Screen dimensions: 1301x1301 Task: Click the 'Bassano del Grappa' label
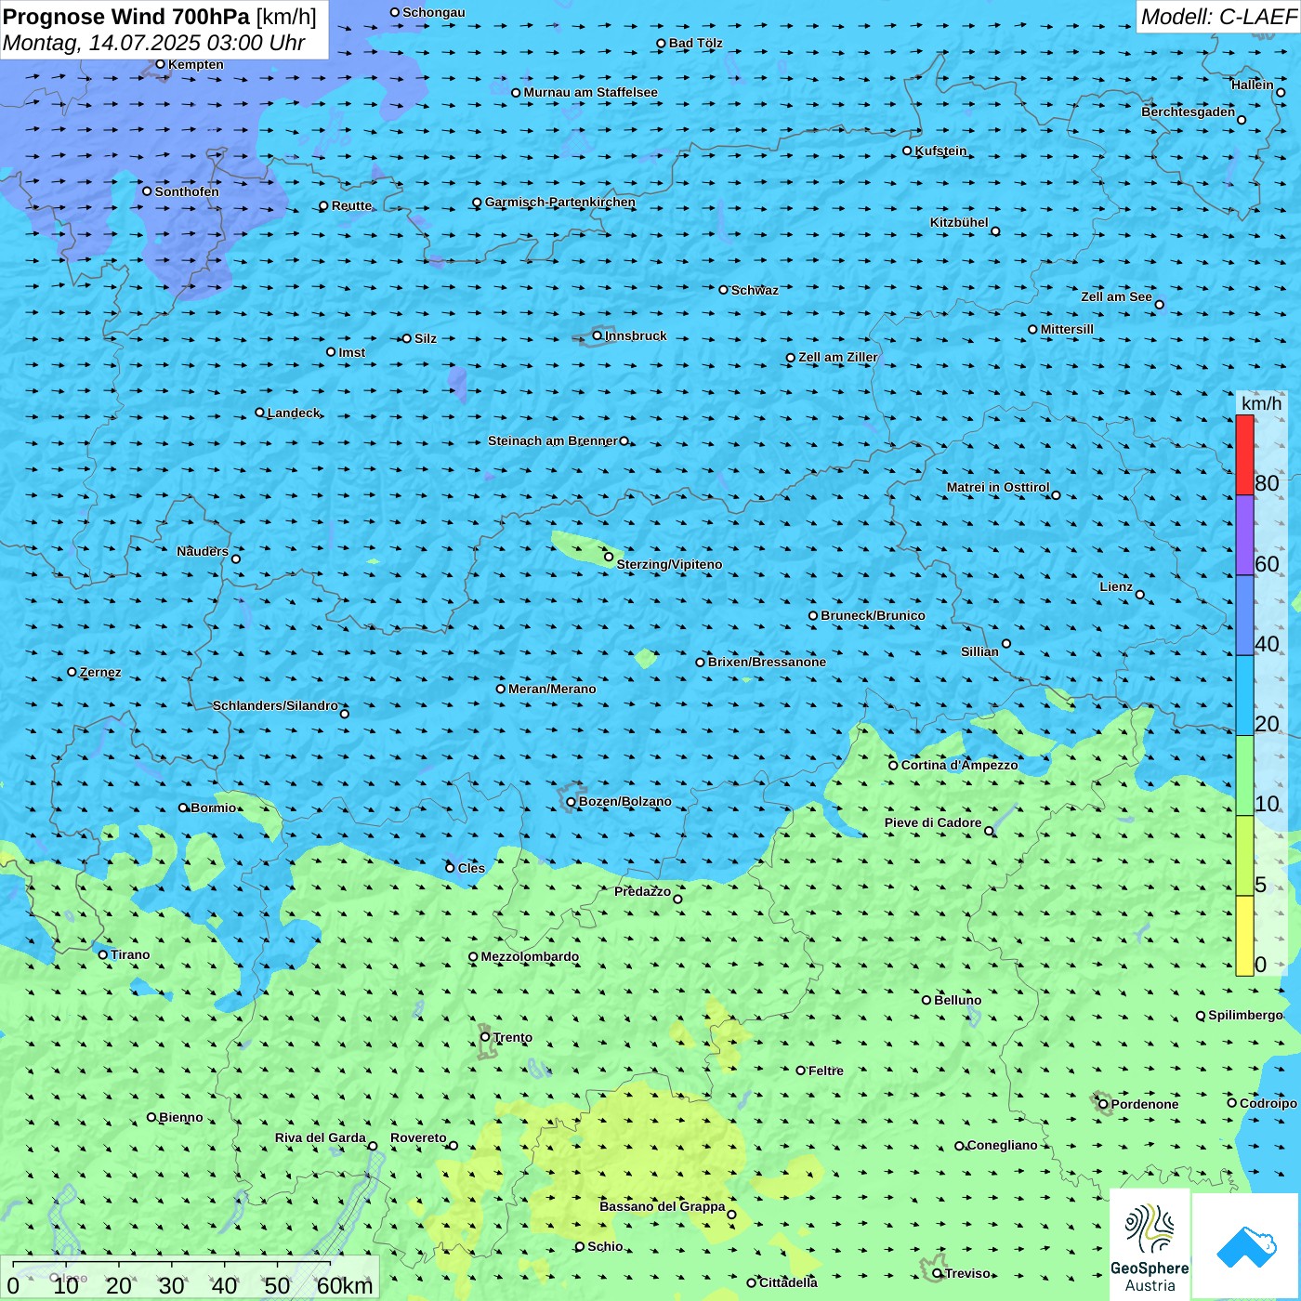663,1206
